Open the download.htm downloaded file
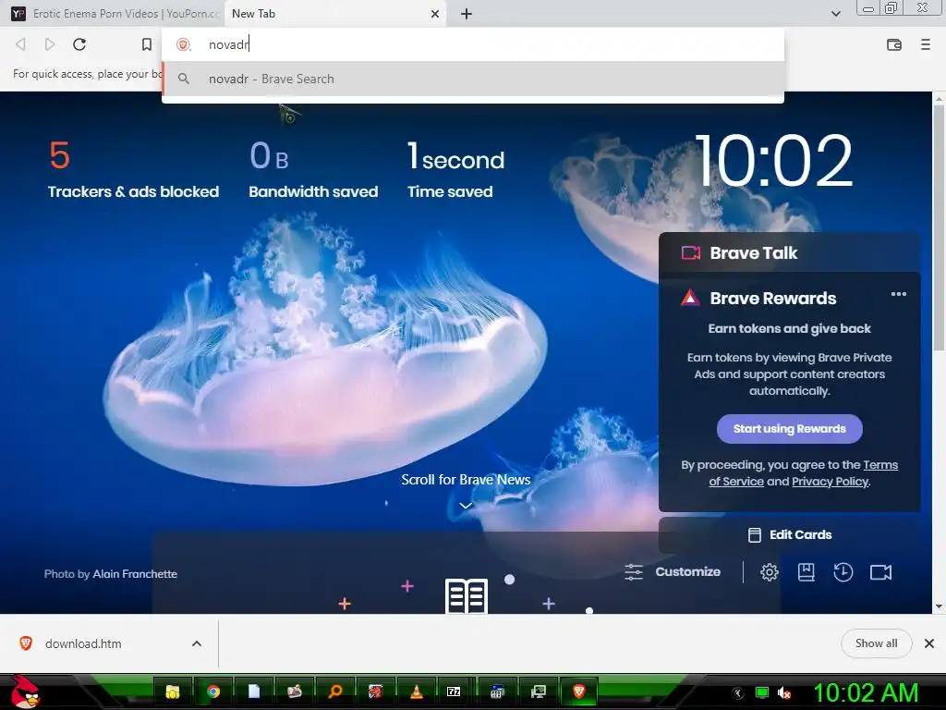 (x=82, y=643)
